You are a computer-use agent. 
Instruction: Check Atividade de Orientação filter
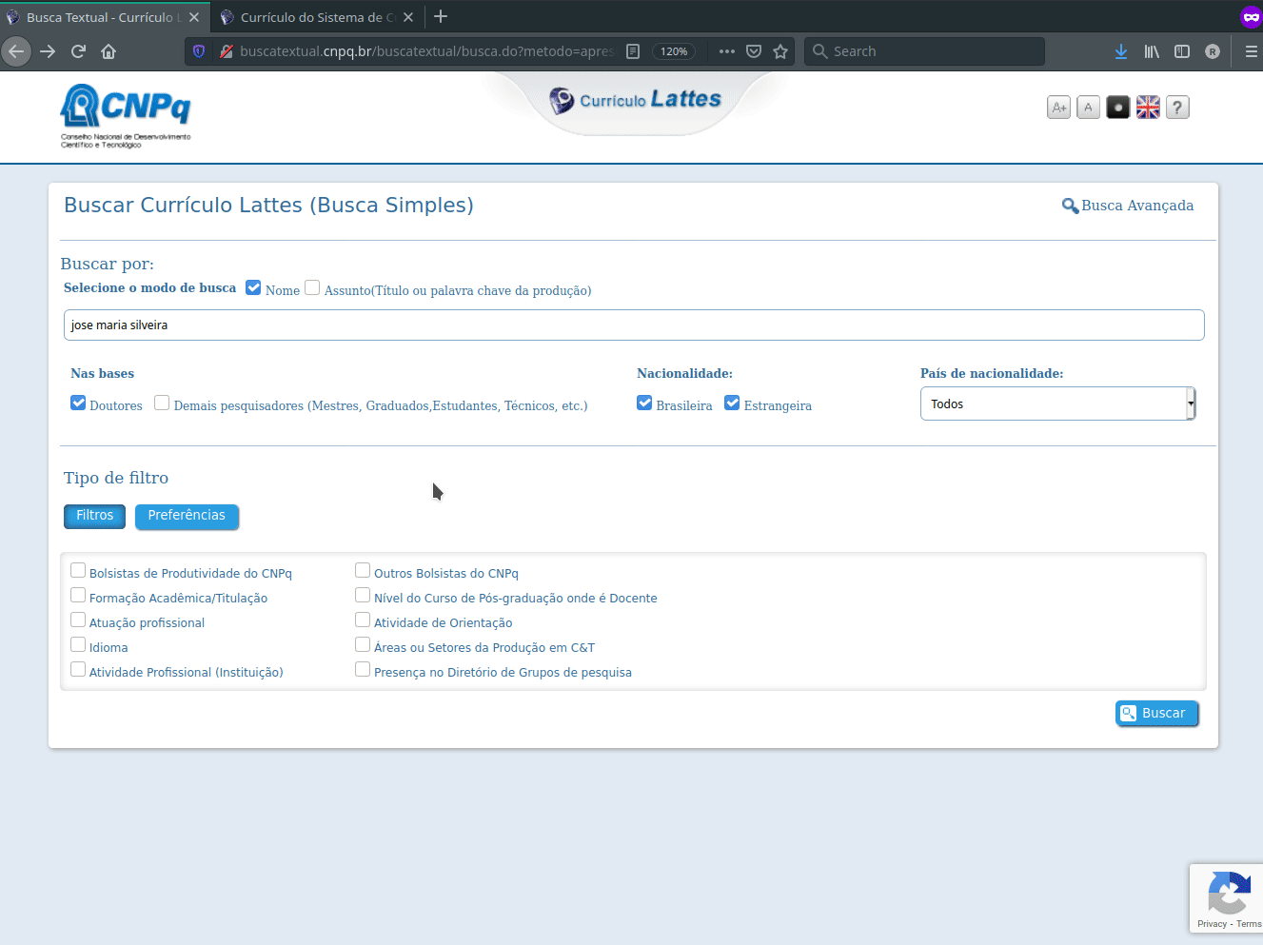coord(363,620)
